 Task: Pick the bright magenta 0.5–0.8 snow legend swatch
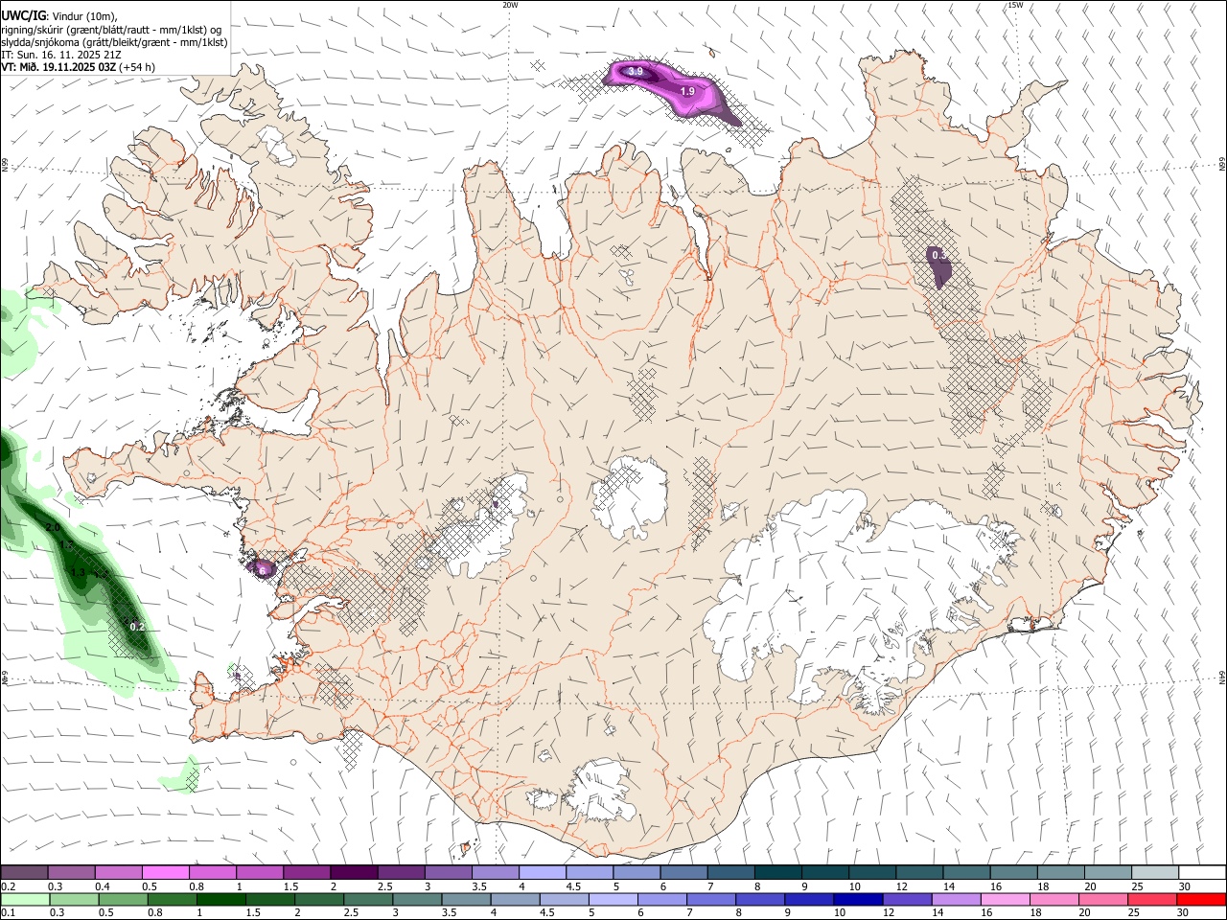[x=164, y=873]
